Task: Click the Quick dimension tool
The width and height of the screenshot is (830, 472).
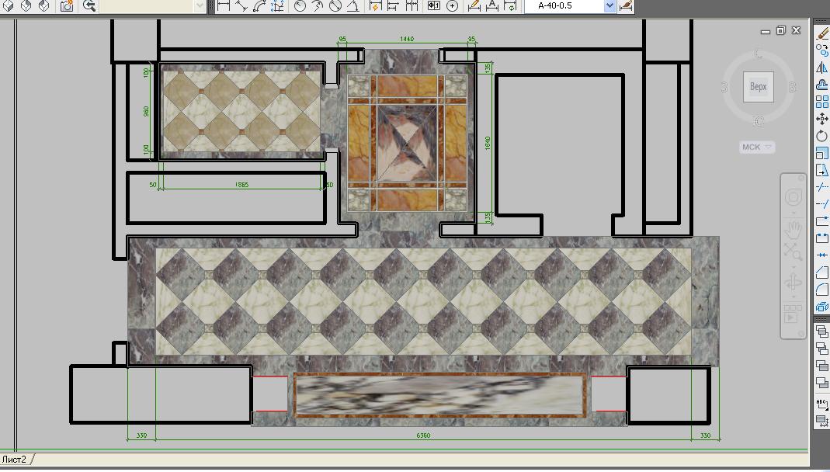Action: [375, 5]
